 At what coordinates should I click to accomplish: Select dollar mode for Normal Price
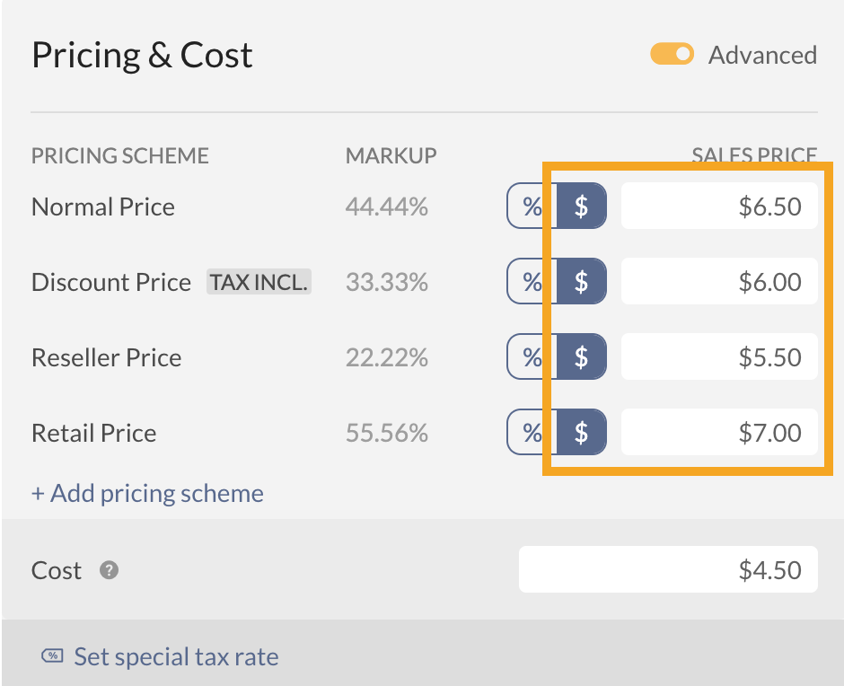581,207
